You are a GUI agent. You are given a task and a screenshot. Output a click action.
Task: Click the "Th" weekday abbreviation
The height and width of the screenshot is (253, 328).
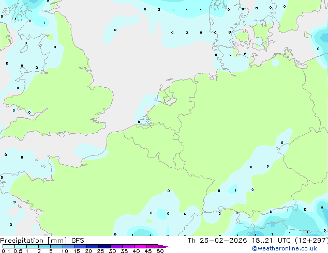(191, 241)
